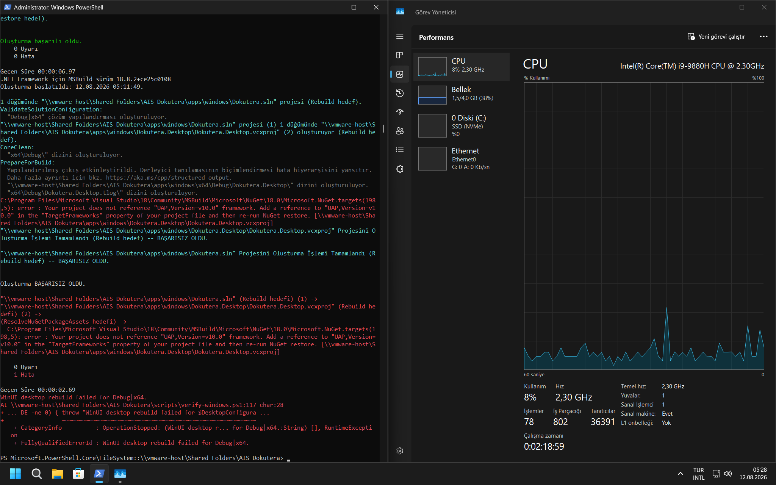This screenshot has width=776, height=485.
Task: Select the Bellek memory entry
Action: [x=462, y=95]
